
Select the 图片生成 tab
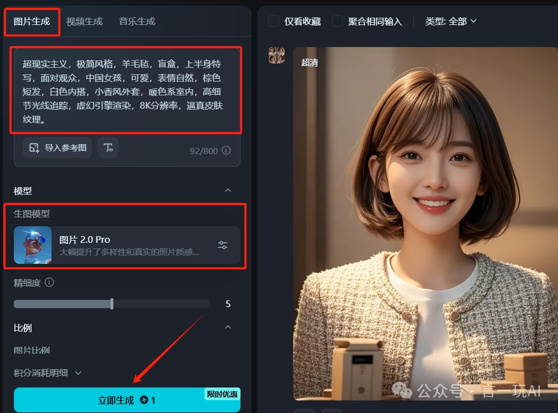point(32,22)
